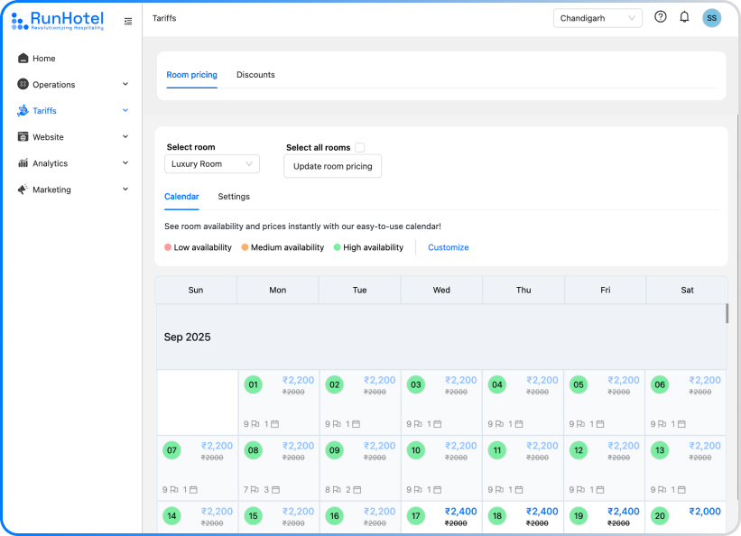Click the green 08 date circle

coord(254,450)
